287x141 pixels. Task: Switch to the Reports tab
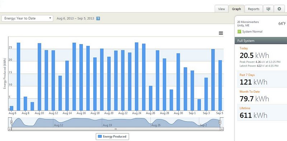[254, 9]
